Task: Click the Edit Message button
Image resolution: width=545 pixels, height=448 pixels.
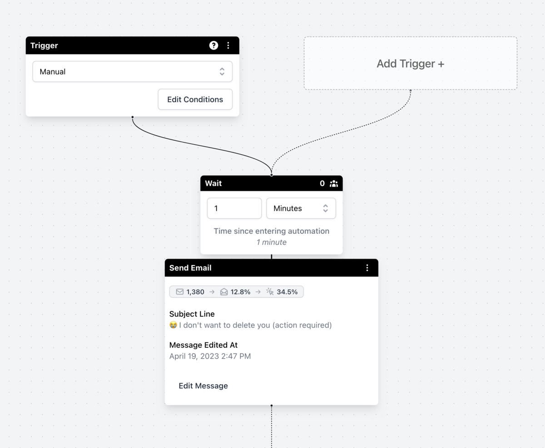Action: (x=203, y=386)
